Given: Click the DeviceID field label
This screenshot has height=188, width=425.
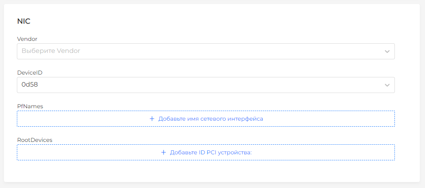Looking at the screenshot, I should point(30,73).
